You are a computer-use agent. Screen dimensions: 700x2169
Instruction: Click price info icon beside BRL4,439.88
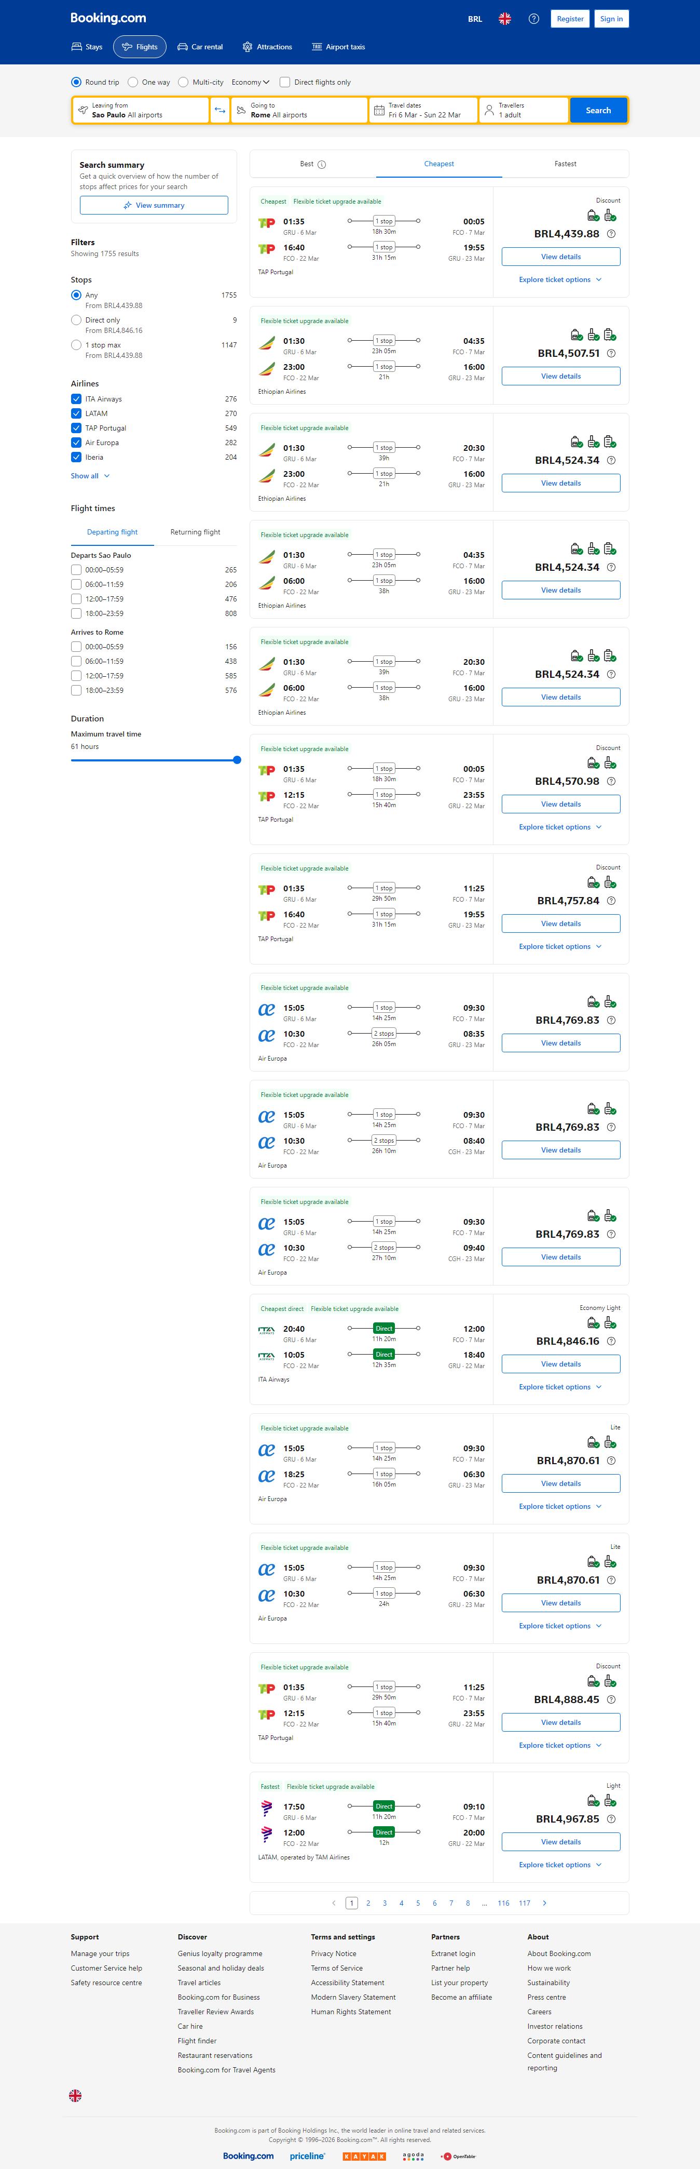[x=611, y=234]
